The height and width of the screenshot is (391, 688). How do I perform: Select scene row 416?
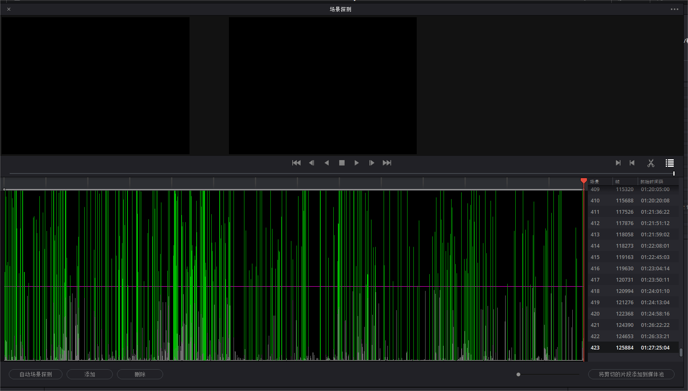[633, 269]
